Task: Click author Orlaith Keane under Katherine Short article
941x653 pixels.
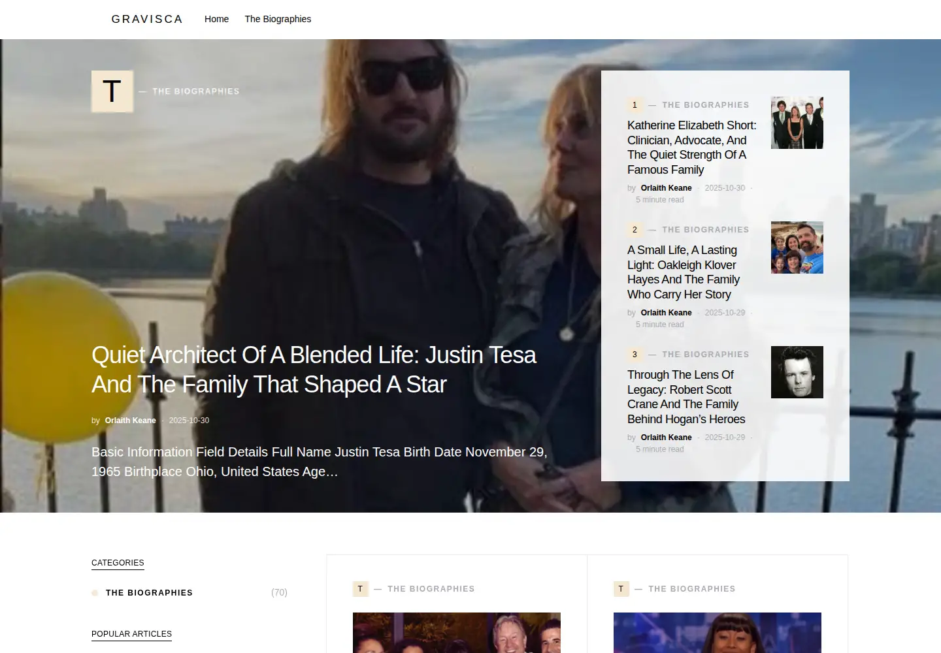Action: tap(666, 188)
